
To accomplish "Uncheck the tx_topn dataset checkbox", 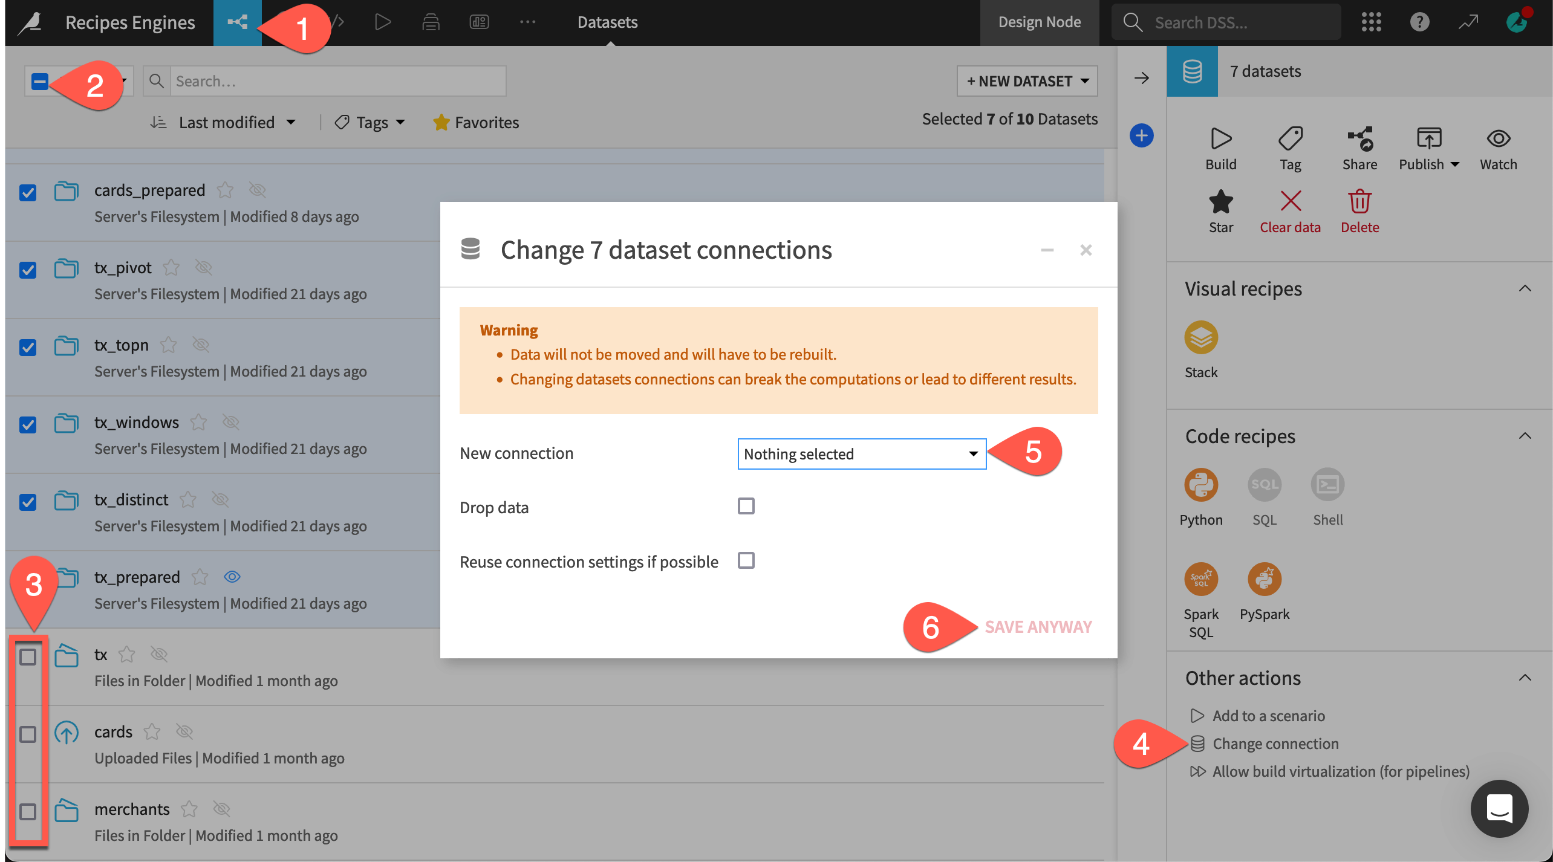I will 28,348.
